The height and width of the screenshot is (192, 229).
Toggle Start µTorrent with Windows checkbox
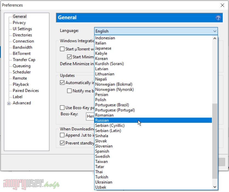tap(62, 49)
